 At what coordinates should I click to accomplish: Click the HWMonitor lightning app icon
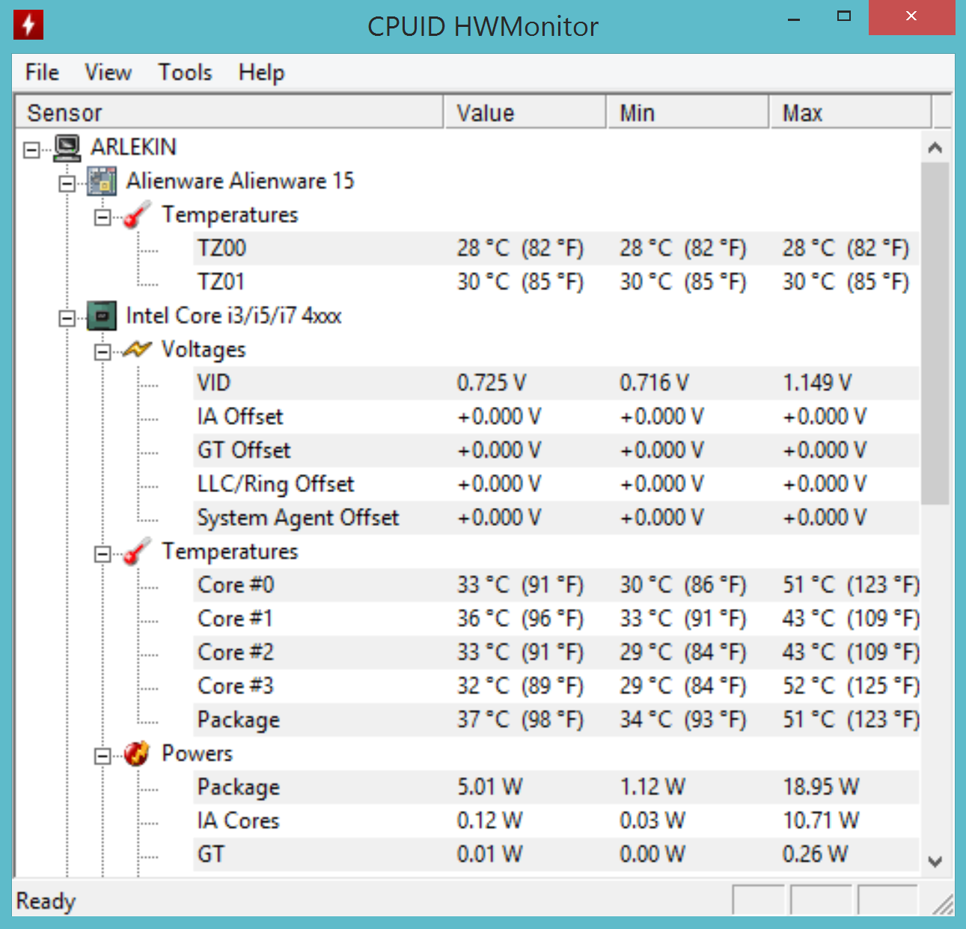(x=28, y=25)
